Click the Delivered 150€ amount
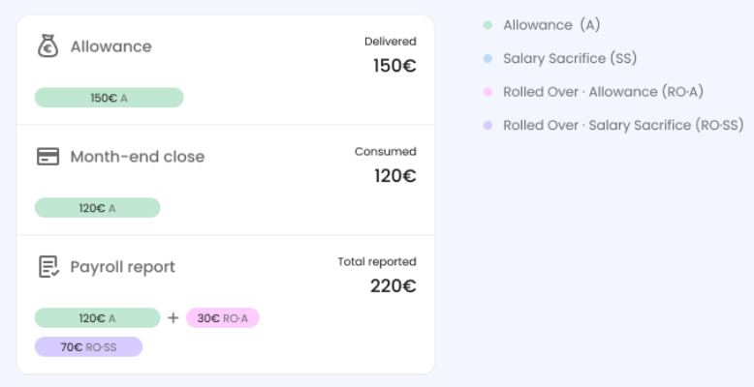The image size is (754, 387). [x=394, y=66]
